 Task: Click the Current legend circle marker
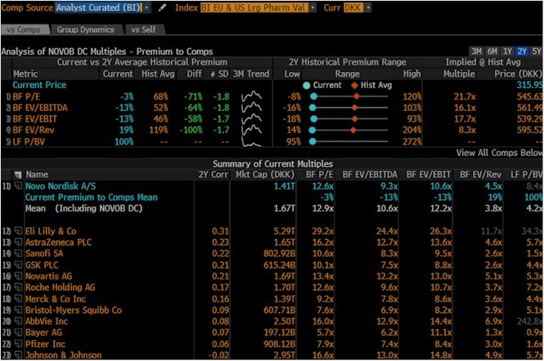pos(306,86)
